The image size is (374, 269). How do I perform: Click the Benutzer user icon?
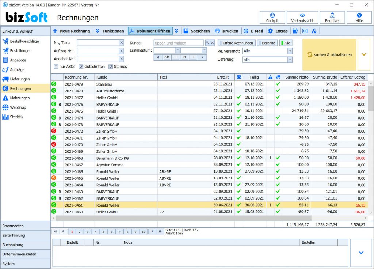pos(332,15)
